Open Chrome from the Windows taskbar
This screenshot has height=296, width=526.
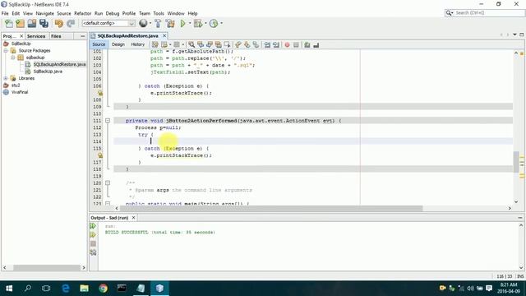tap(103, 289)
